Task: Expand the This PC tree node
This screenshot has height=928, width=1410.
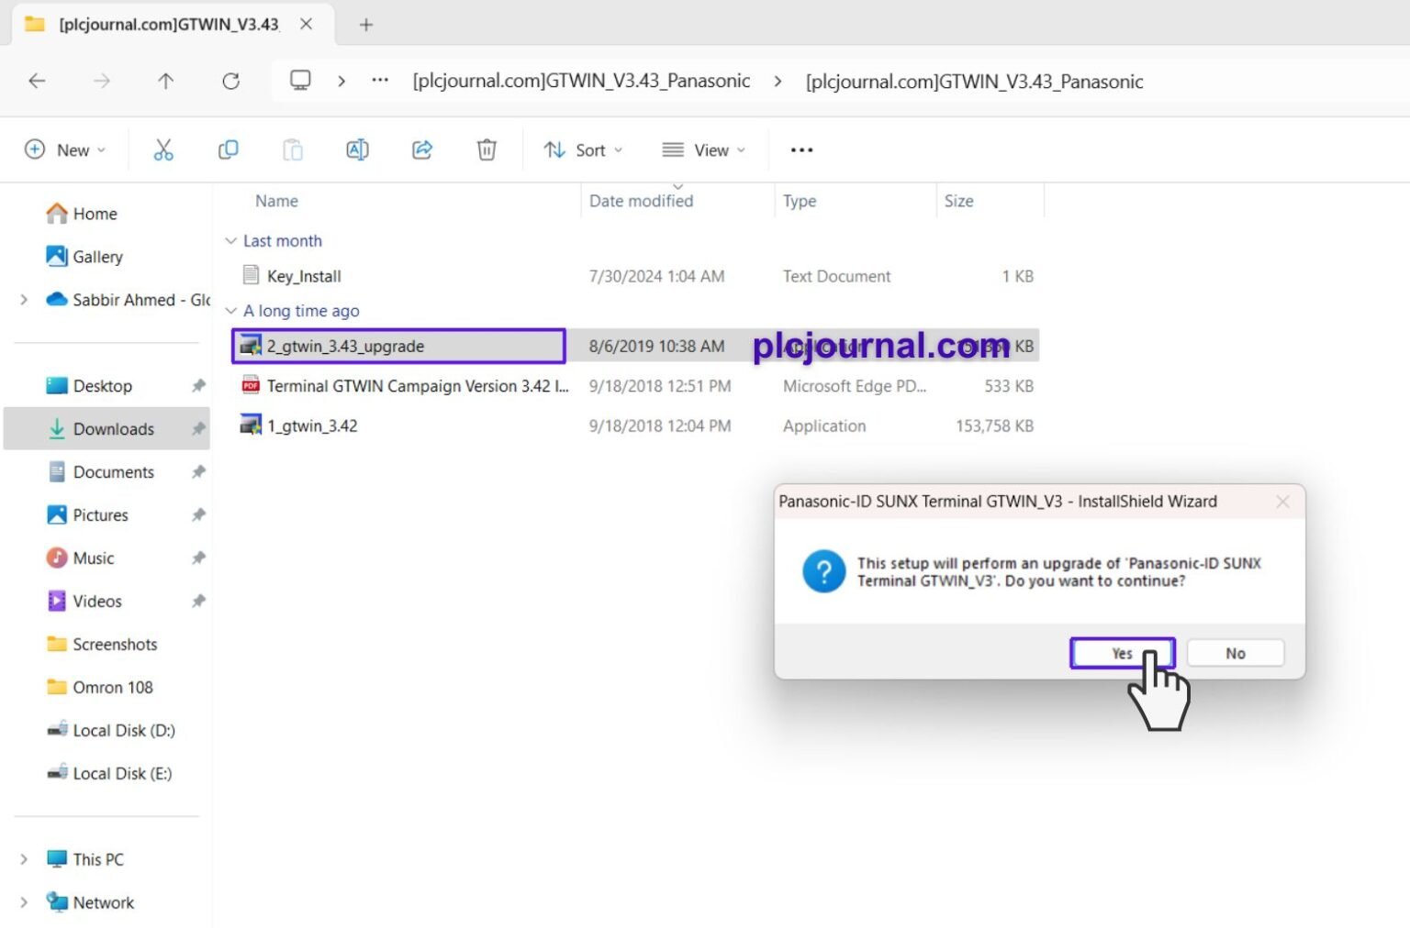Action: [x=24, y=859]
